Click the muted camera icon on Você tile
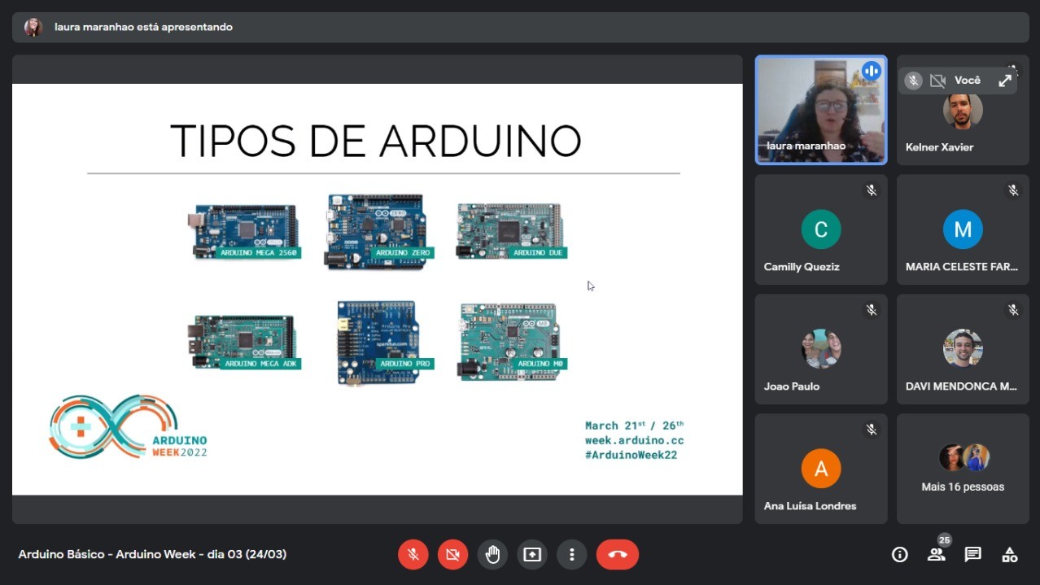The image size is (1040, 585). (937, 81)
